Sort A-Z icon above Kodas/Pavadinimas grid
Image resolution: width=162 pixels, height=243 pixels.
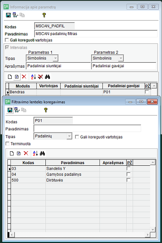[x=35, y=153]
